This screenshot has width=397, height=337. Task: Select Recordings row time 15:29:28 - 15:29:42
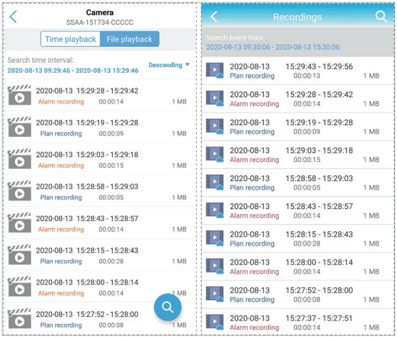[x=319, y=95]
